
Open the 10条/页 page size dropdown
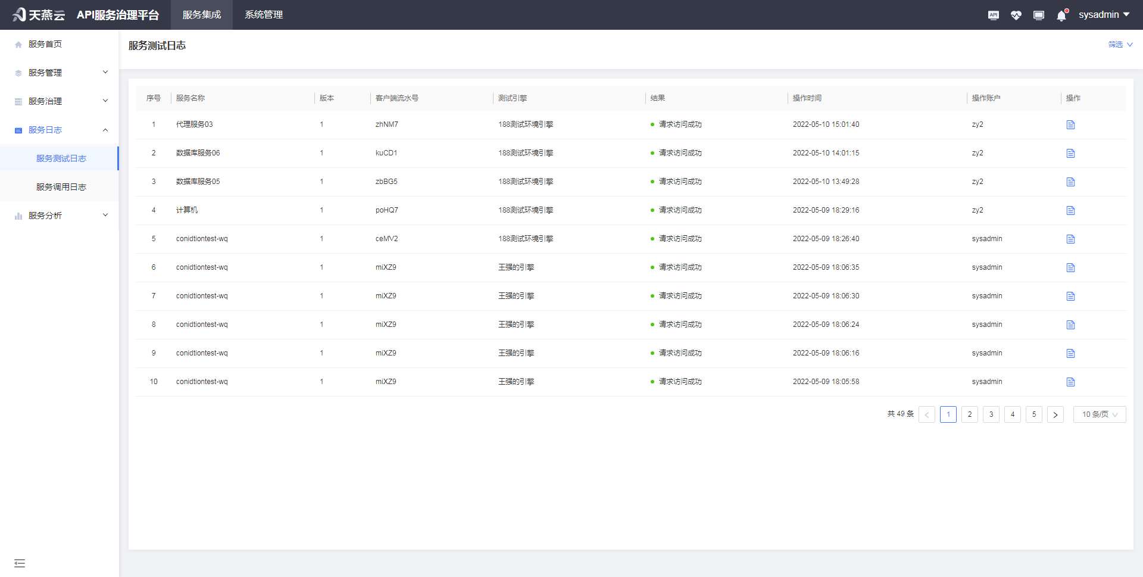click(x=1099, y=414)
